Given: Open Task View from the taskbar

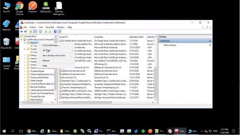Looking at the screenshot, I should 21,131.
